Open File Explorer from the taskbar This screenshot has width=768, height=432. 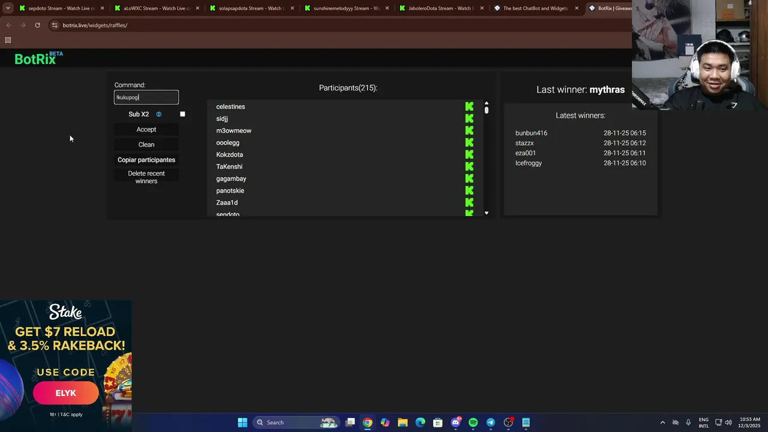click(x=403, y=422)
